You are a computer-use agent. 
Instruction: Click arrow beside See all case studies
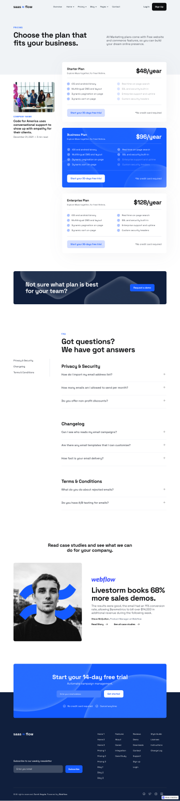pos(138,624)
